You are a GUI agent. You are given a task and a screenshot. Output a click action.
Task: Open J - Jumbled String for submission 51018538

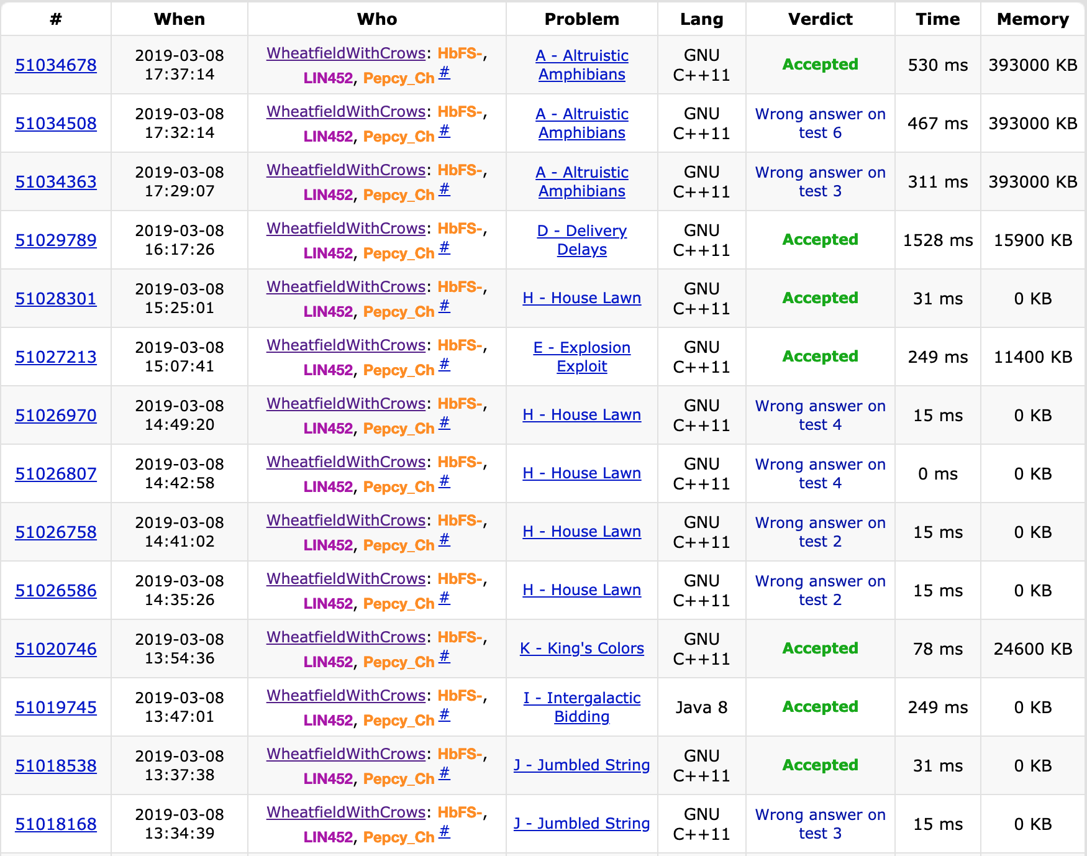[x=581, y=765]
